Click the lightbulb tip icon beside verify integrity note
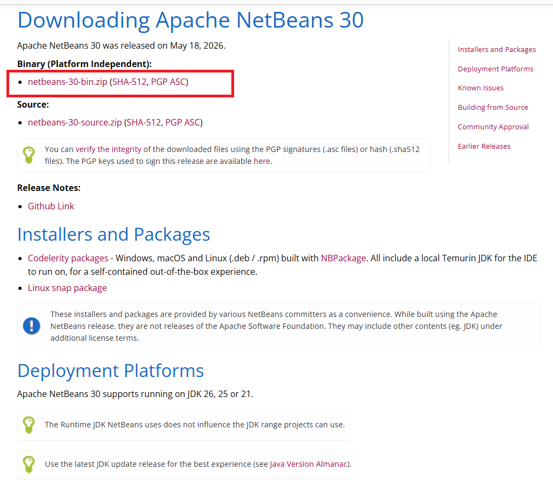The width and height of the screenshot is (553, 489). pyautogui.click(x=29, y=155)
